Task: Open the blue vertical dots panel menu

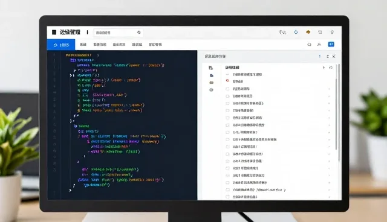Action: [x=320, y=56]
